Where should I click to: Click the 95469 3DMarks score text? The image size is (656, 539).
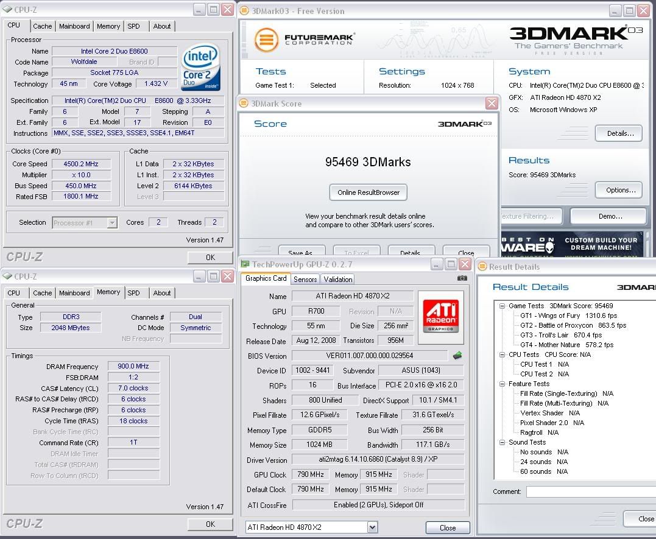[368, 162]
